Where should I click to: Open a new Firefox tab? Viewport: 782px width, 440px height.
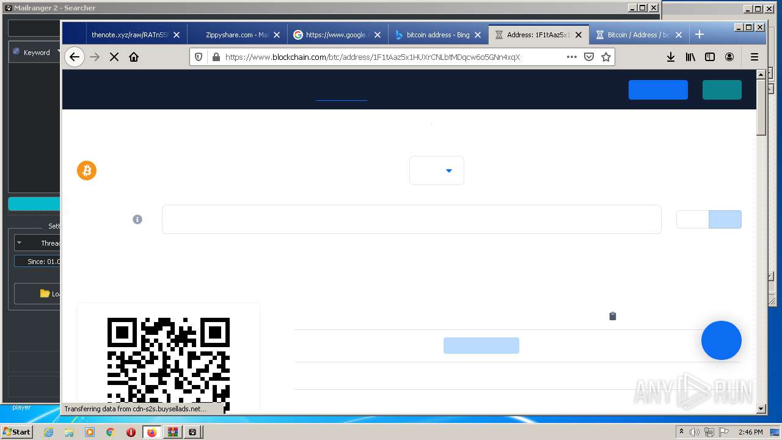click(700, 35)
